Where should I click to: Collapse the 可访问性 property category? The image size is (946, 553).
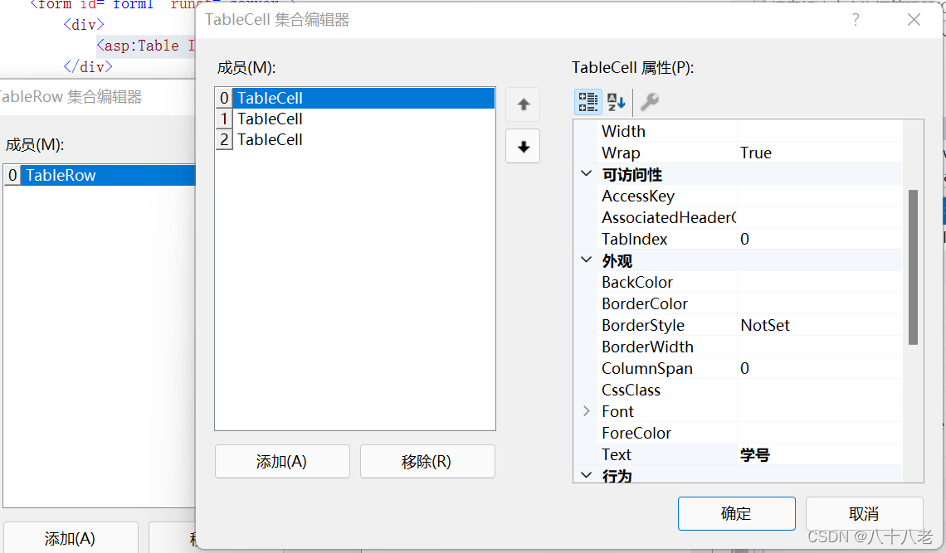coord(586,173)
